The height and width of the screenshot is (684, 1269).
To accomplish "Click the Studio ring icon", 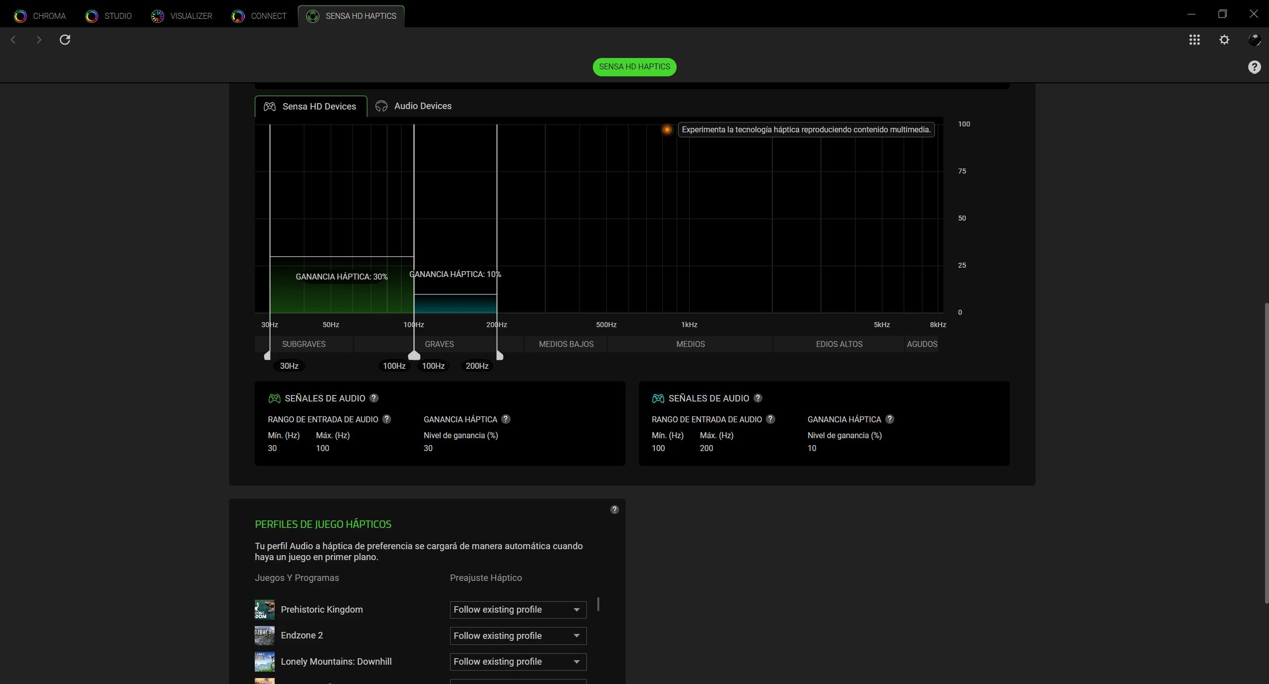I will (x=92, y=16).
